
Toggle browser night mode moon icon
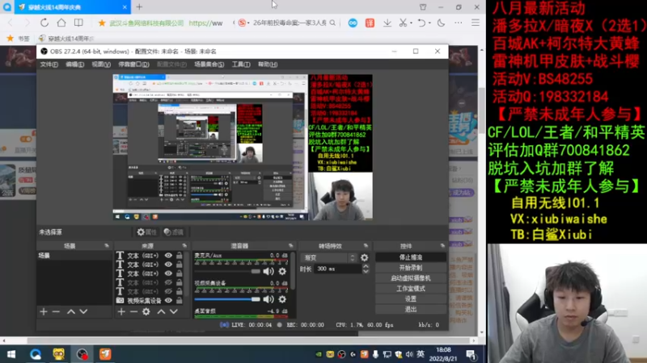pos(441,23)
